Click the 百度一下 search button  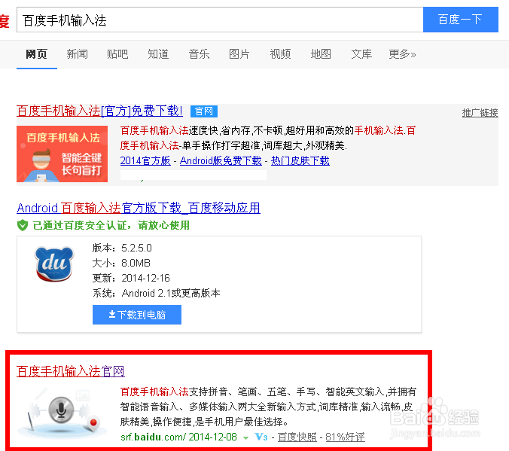point(460,20)
